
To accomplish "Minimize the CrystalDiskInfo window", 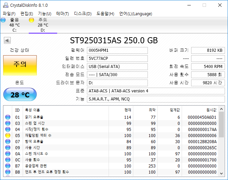I will tap(189, 5).
